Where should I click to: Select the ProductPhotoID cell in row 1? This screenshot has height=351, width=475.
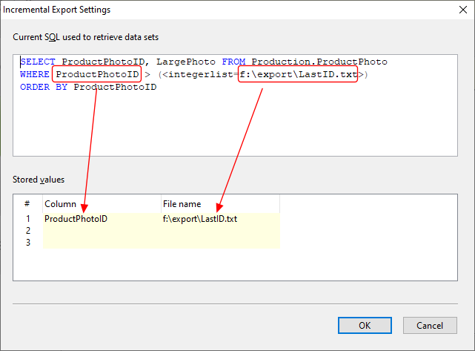pos(102,219)
